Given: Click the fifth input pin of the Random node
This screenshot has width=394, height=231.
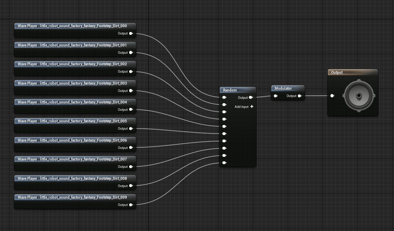Looking at the screenshot, I should pos(224,126).
